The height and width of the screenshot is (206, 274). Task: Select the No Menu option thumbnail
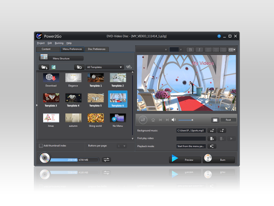118,118
